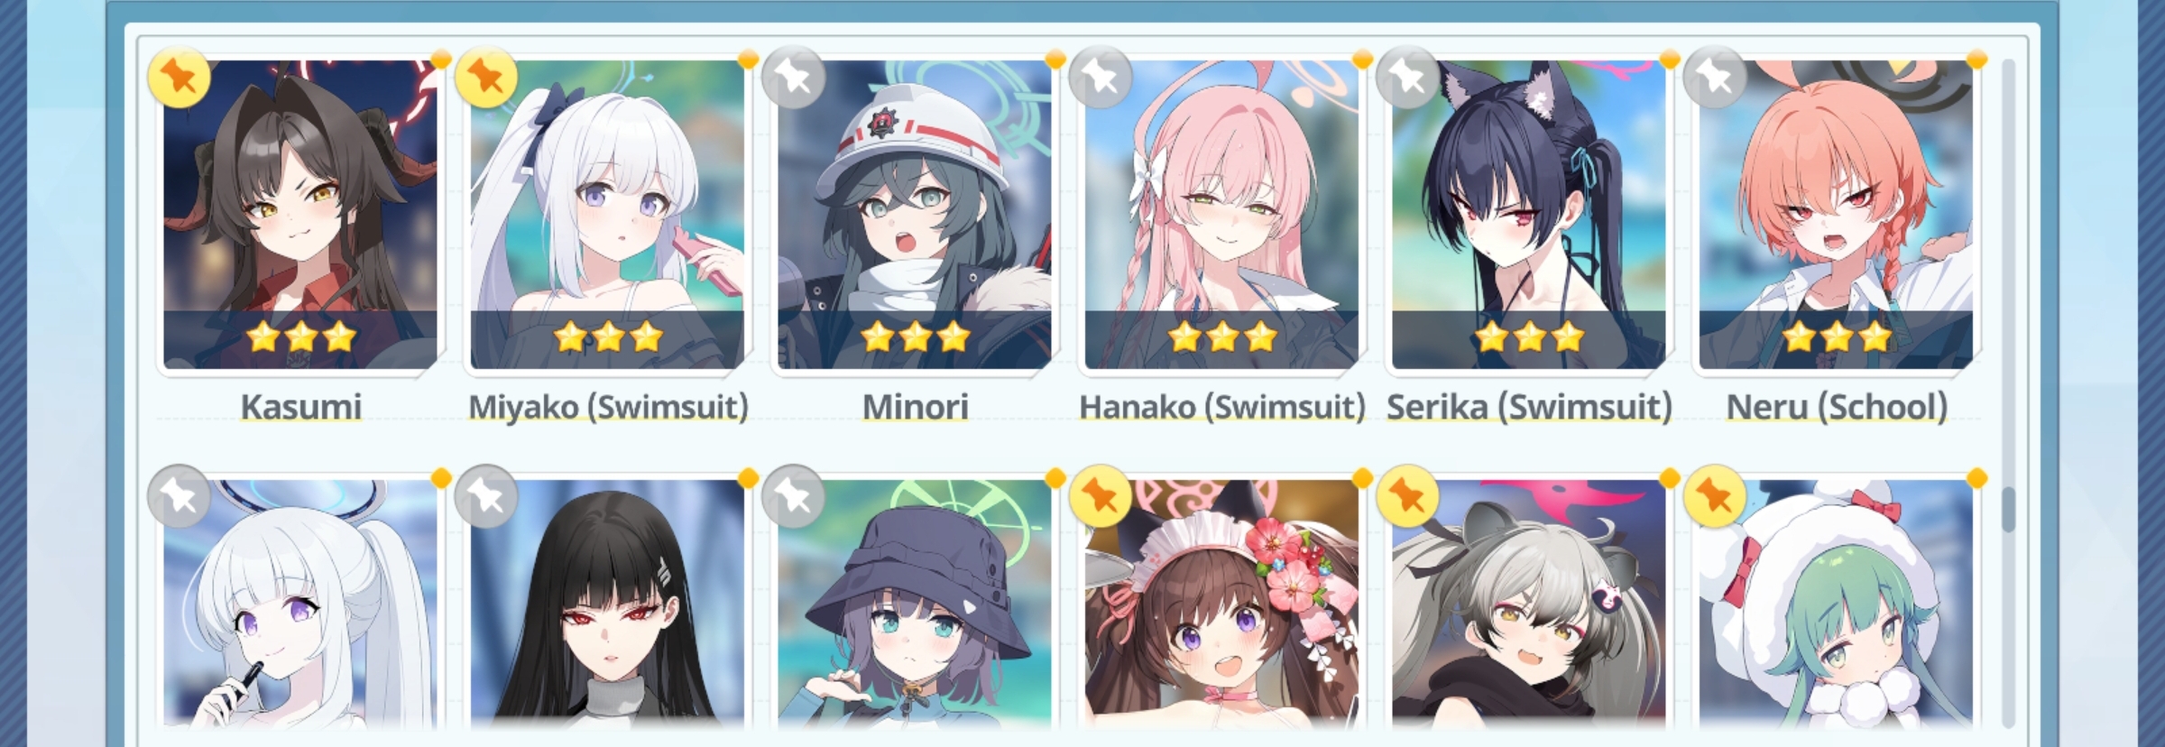Image resolution: width=2165 pixels, height=747 pixels.
Task: Click the vertical scrollbar handle
Action: [2008, 510]
